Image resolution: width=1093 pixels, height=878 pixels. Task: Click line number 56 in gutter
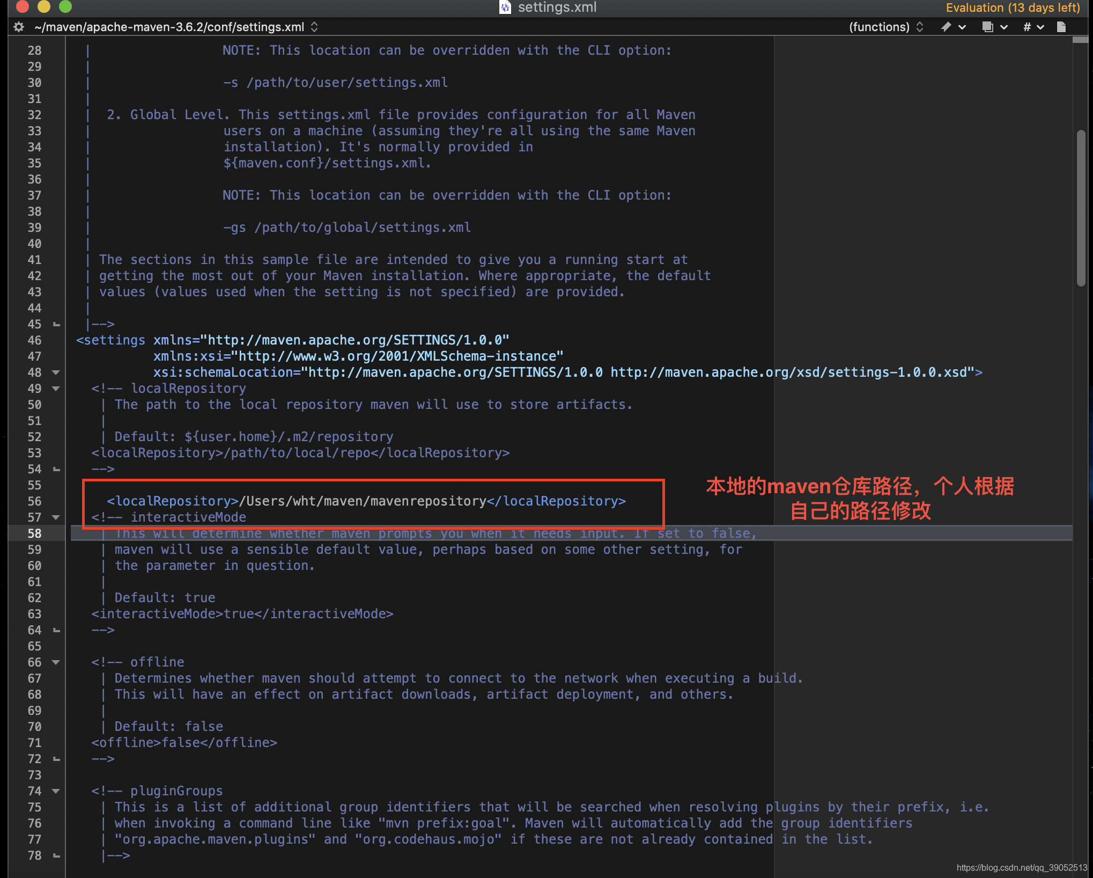34,501
